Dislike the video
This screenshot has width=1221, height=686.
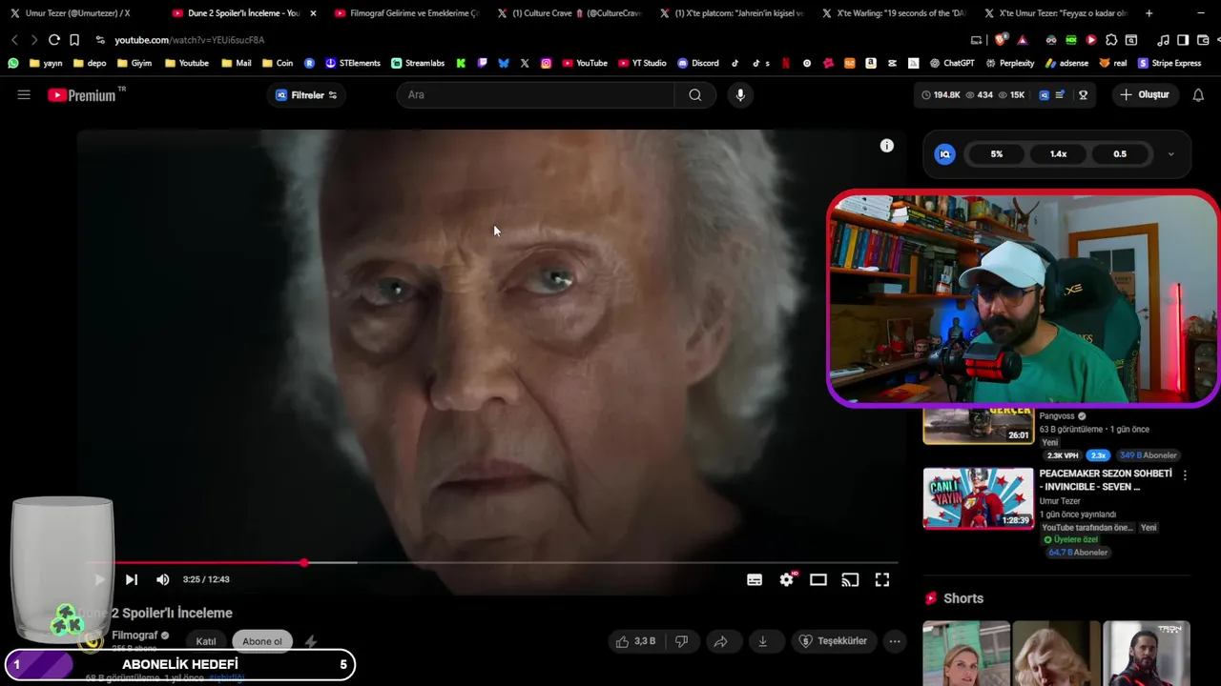pyautogui.click(x=681, y=641)
